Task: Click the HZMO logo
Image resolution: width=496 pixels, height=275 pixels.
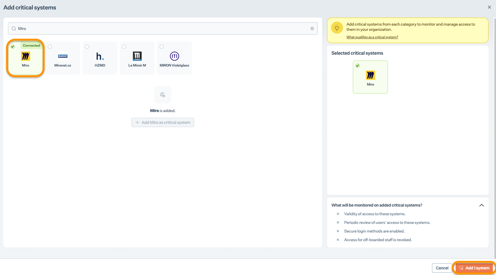Action: [100, 56]
